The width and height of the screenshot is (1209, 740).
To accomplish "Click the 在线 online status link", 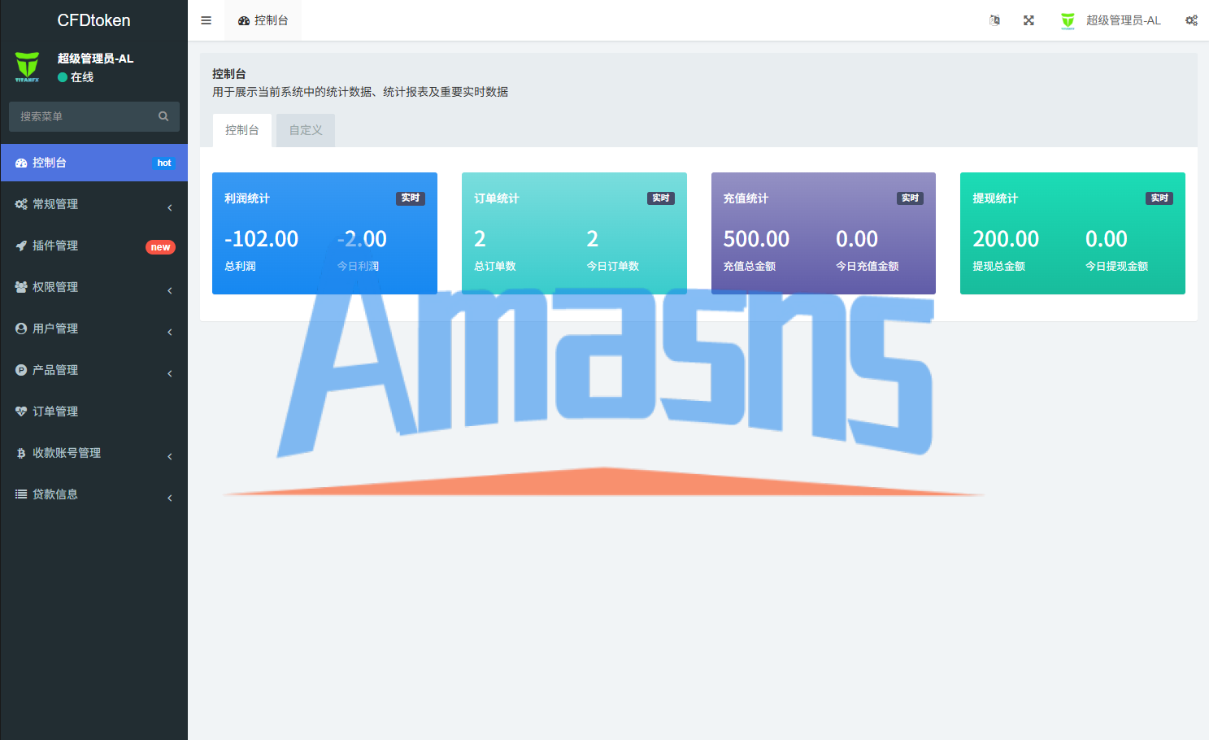I will [76, 77].
